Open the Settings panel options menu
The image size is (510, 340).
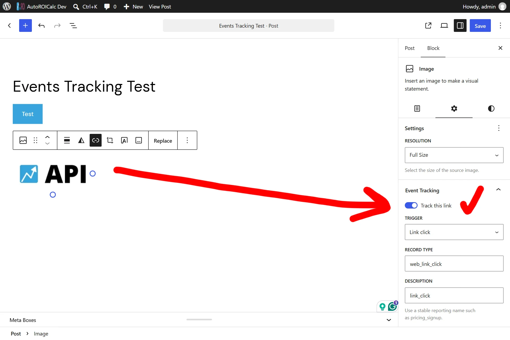pos(499,128)
